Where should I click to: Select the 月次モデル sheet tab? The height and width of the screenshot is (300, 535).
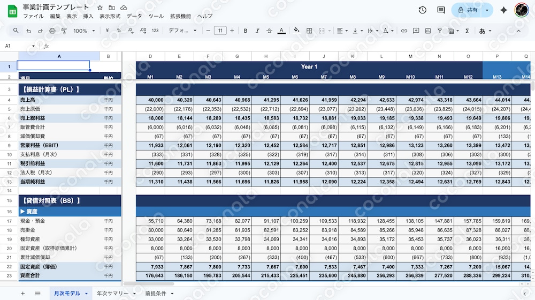tap(67, 293)
